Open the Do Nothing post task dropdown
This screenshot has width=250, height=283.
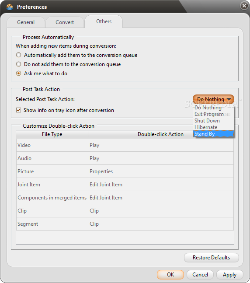click(214, 99)
